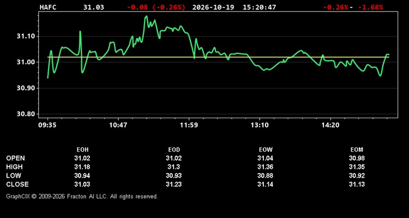Select the CLOSE row label

17,184
